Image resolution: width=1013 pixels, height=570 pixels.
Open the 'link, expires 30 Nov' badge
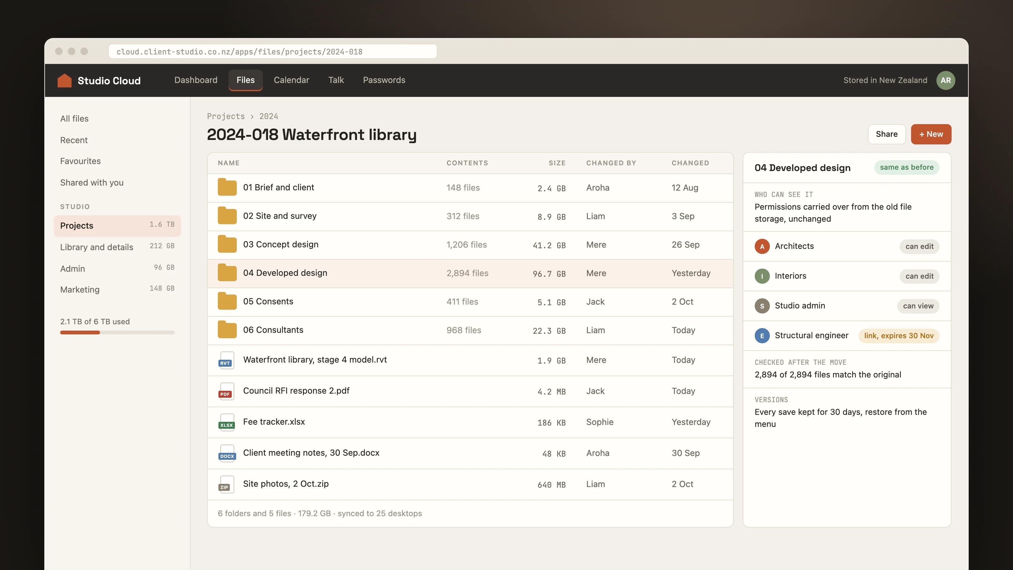tap(899, 336)
